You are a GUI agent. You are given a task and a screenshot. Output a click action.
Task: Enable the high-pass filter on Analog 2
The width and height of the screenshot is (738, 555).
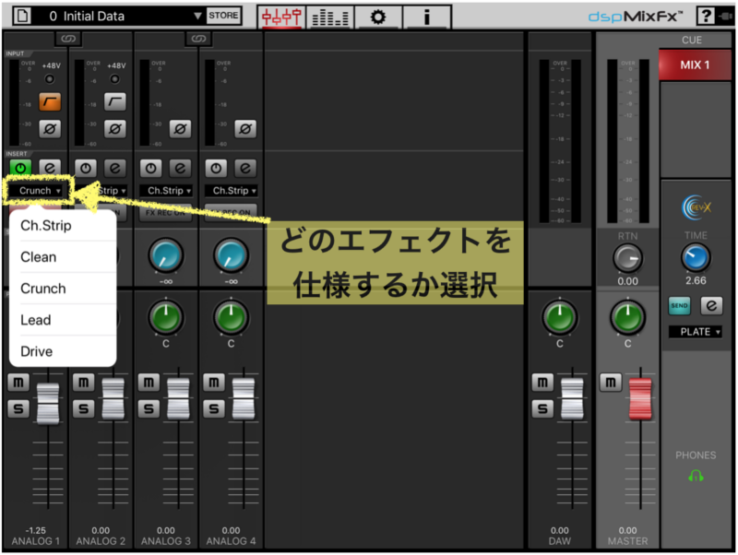tap(114, 101)
